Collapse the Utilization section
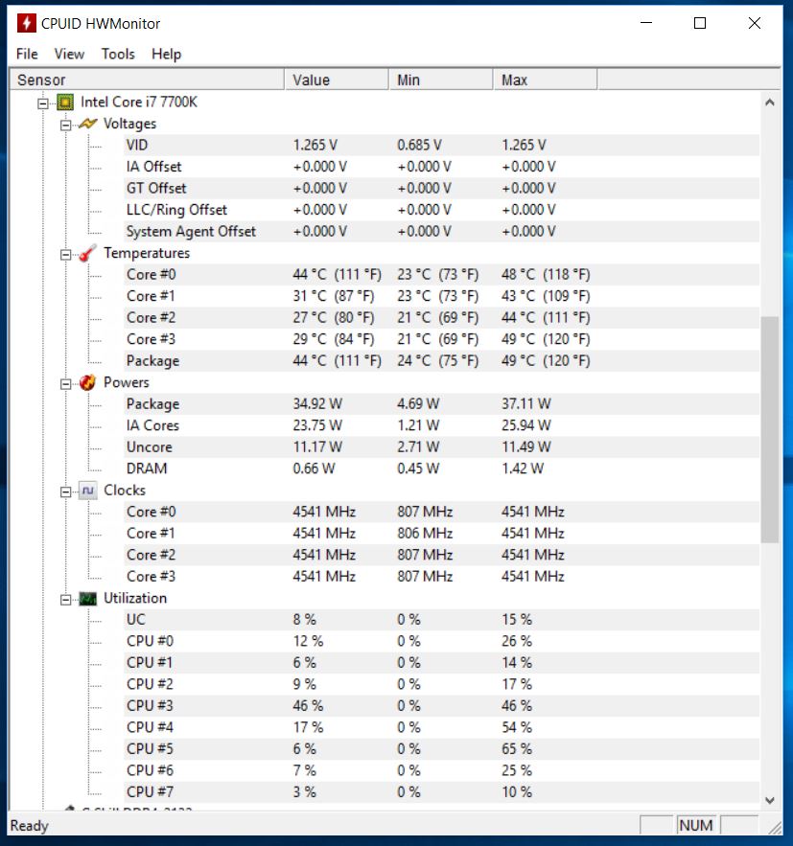 pyautogui.click(x=66, y=600)
